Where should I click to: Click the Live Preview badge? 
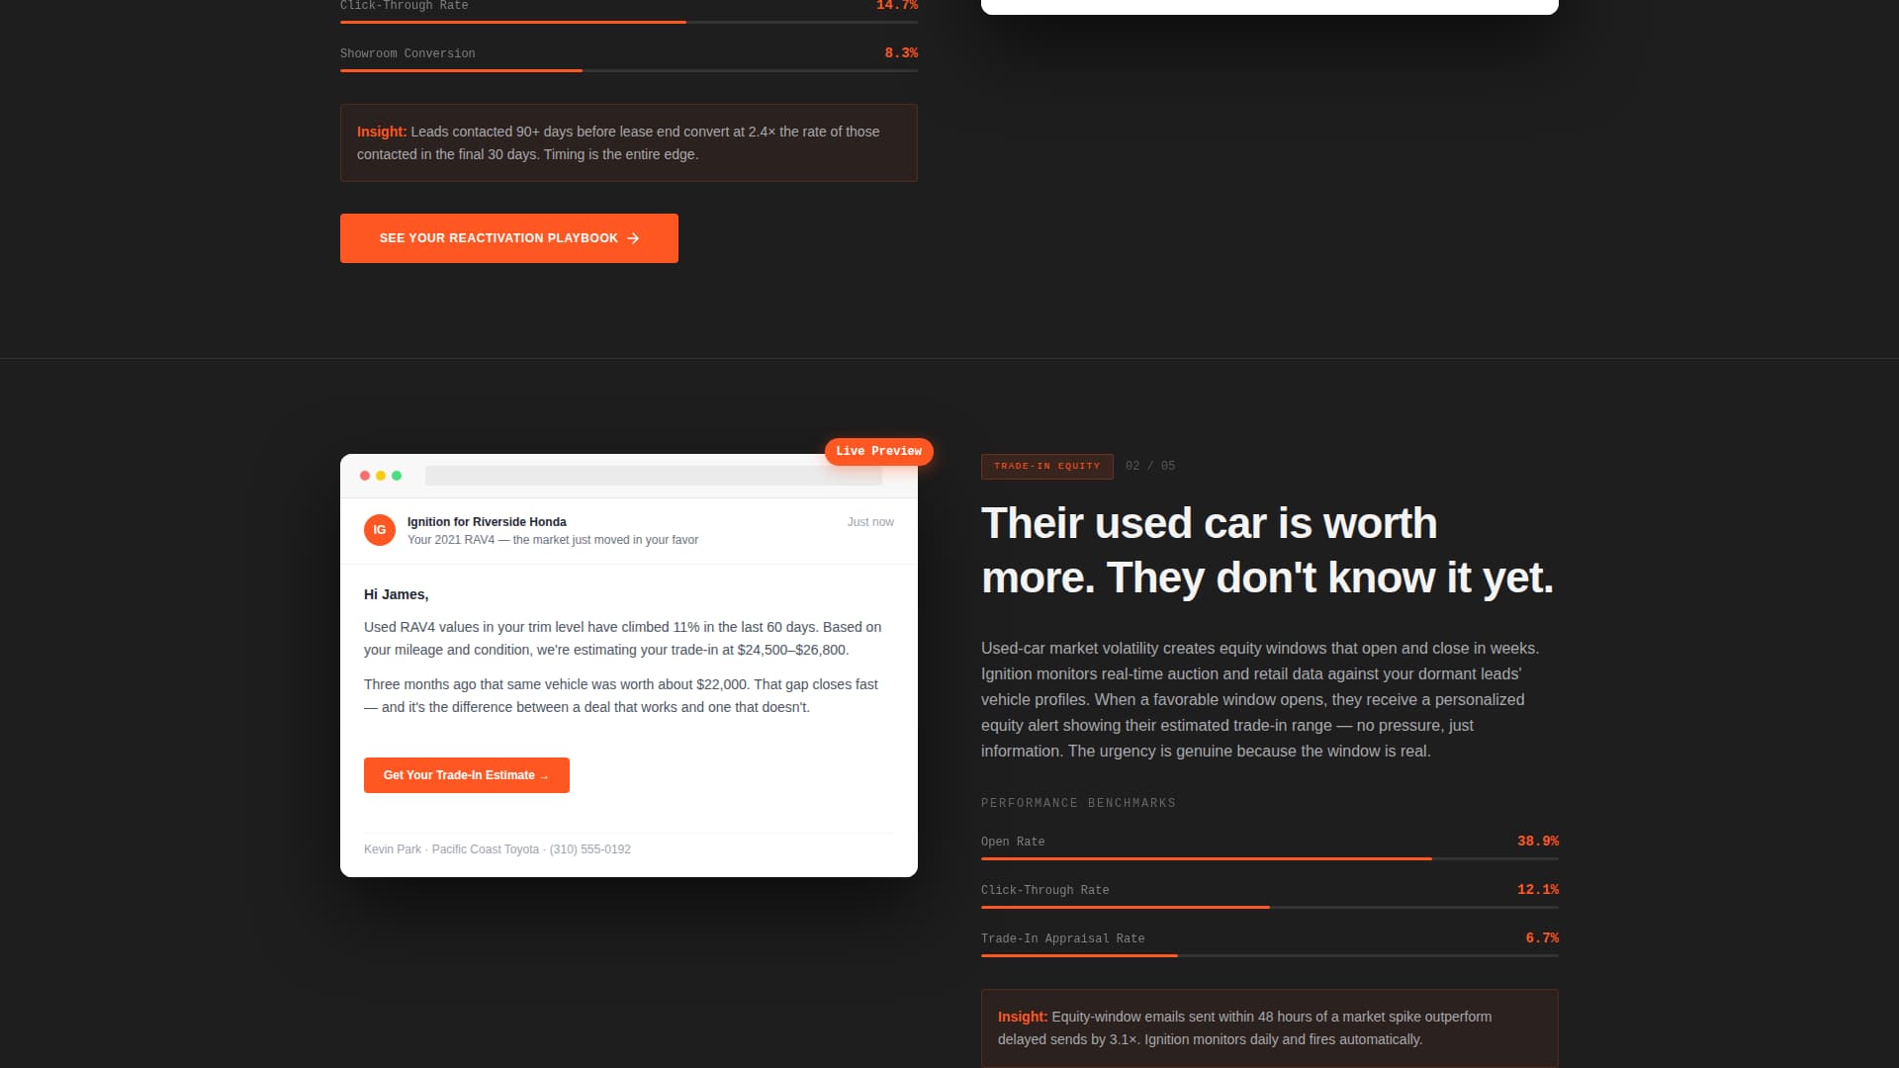pyautogui.click(x=878, y=451)
